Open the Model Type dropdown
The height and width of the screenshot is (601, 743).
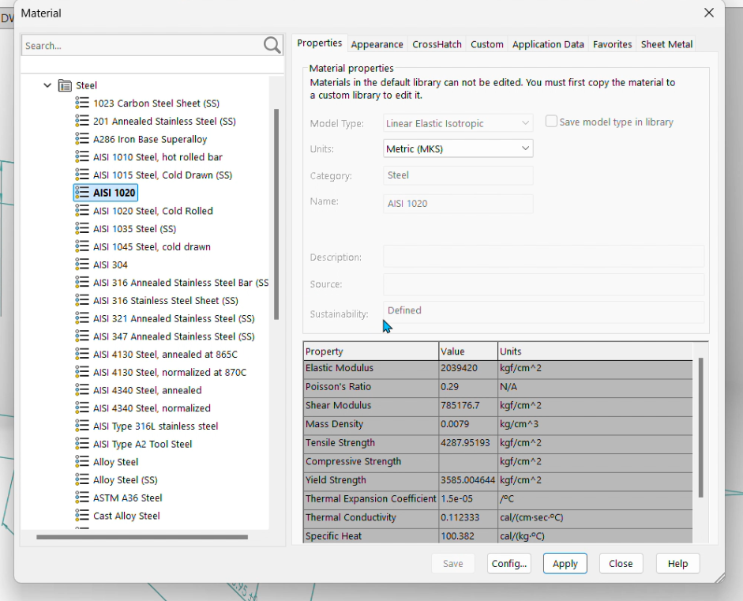[458, 123]
